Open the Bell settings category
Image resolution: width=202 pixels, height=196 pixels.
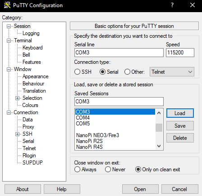coord(26,55)
